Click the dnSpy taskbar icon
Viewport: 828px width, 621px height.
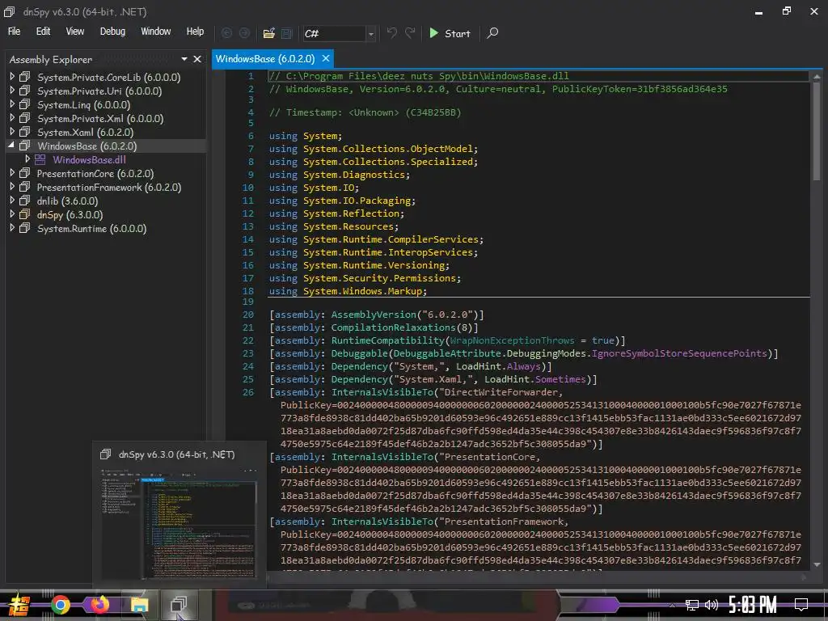point(179,605)
